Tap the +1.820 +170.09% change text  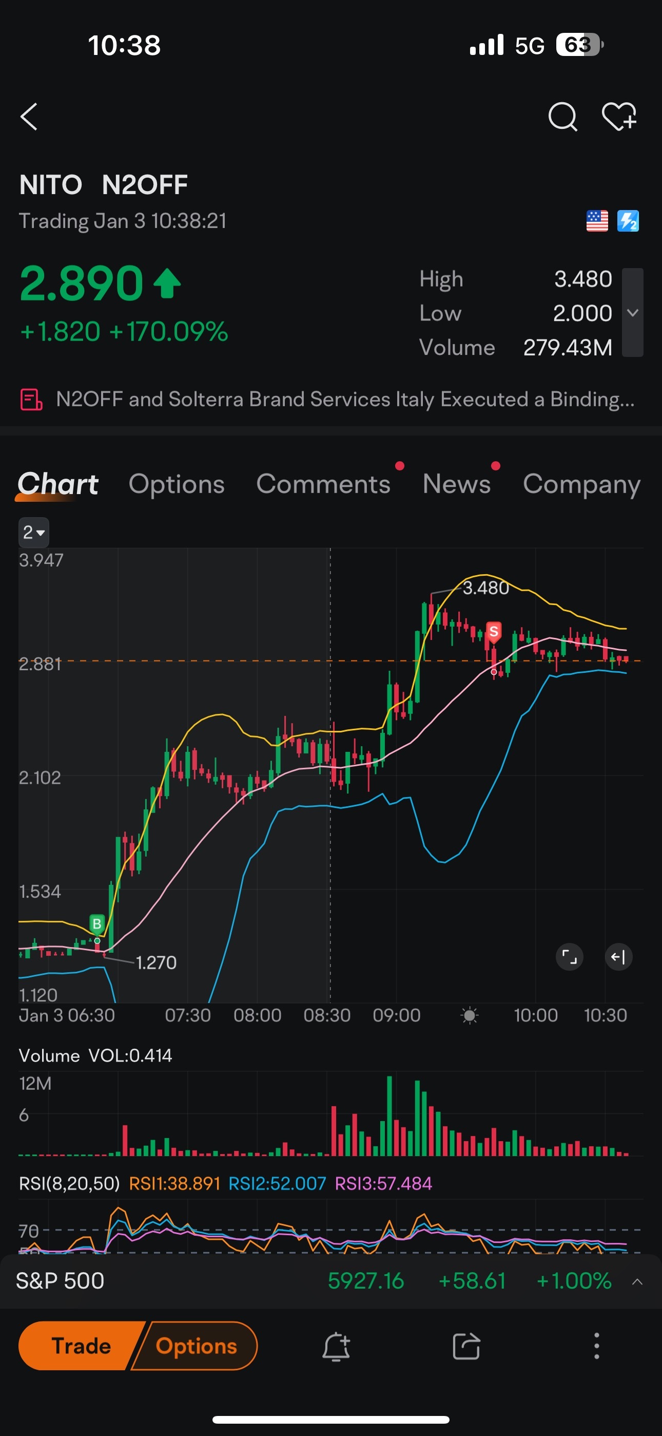click(124, 331)
